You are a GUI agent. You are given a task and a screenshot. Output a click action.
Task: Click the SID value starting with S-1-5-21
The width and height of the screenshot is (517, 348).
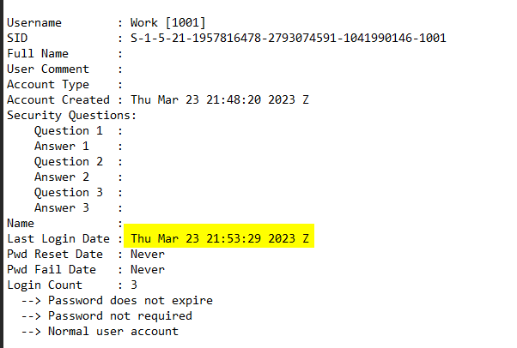[288, 38]
